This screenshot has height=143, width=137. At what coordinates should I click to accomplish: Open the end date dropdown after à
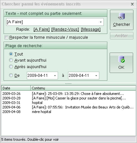(x=96, y=76)
